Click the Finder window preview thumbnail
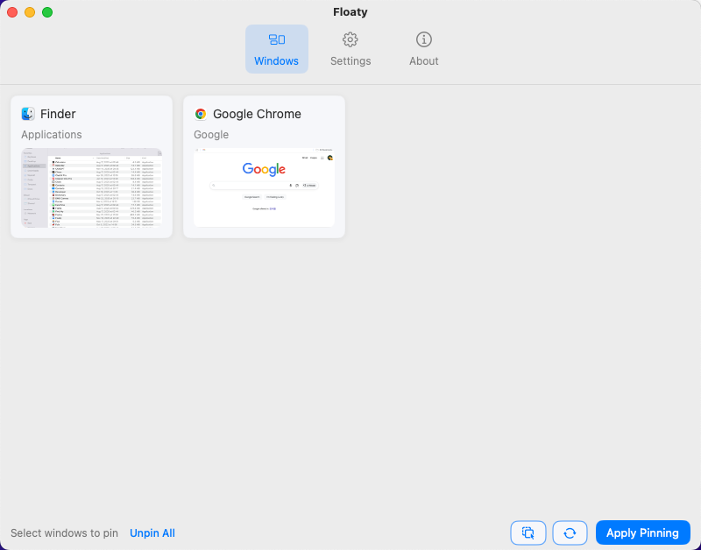The width and height of the screenshot is (701, 550). 91,188
